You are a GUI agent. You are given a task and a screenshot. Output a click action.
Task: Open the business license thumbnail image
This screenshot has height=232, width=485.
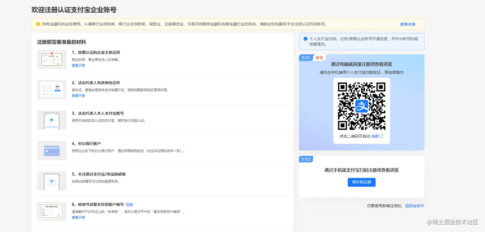[52, 59]
